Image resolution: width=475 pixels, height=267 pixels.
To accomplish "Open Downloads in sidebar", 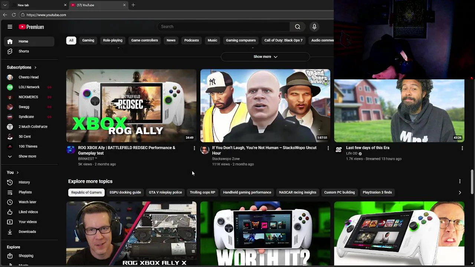I will tap(29, 232).
